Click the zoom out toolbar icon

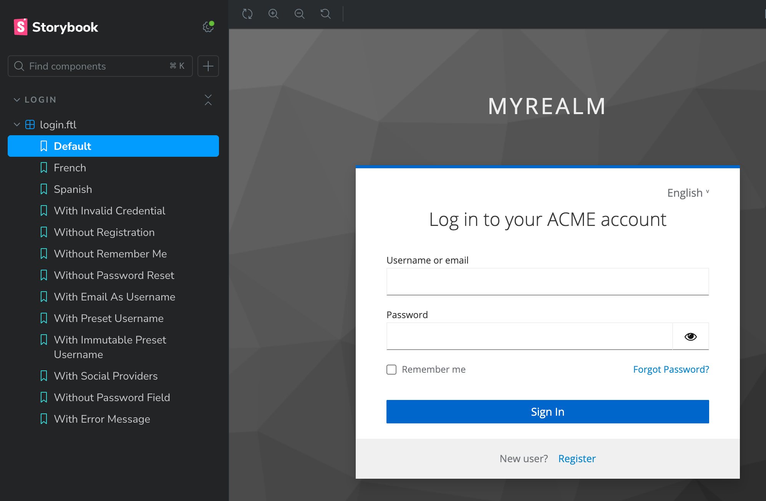[299, 14]
